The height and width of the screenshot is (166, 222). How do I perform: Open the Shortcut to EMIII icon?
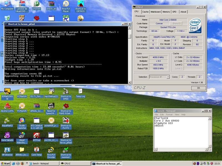66,94
